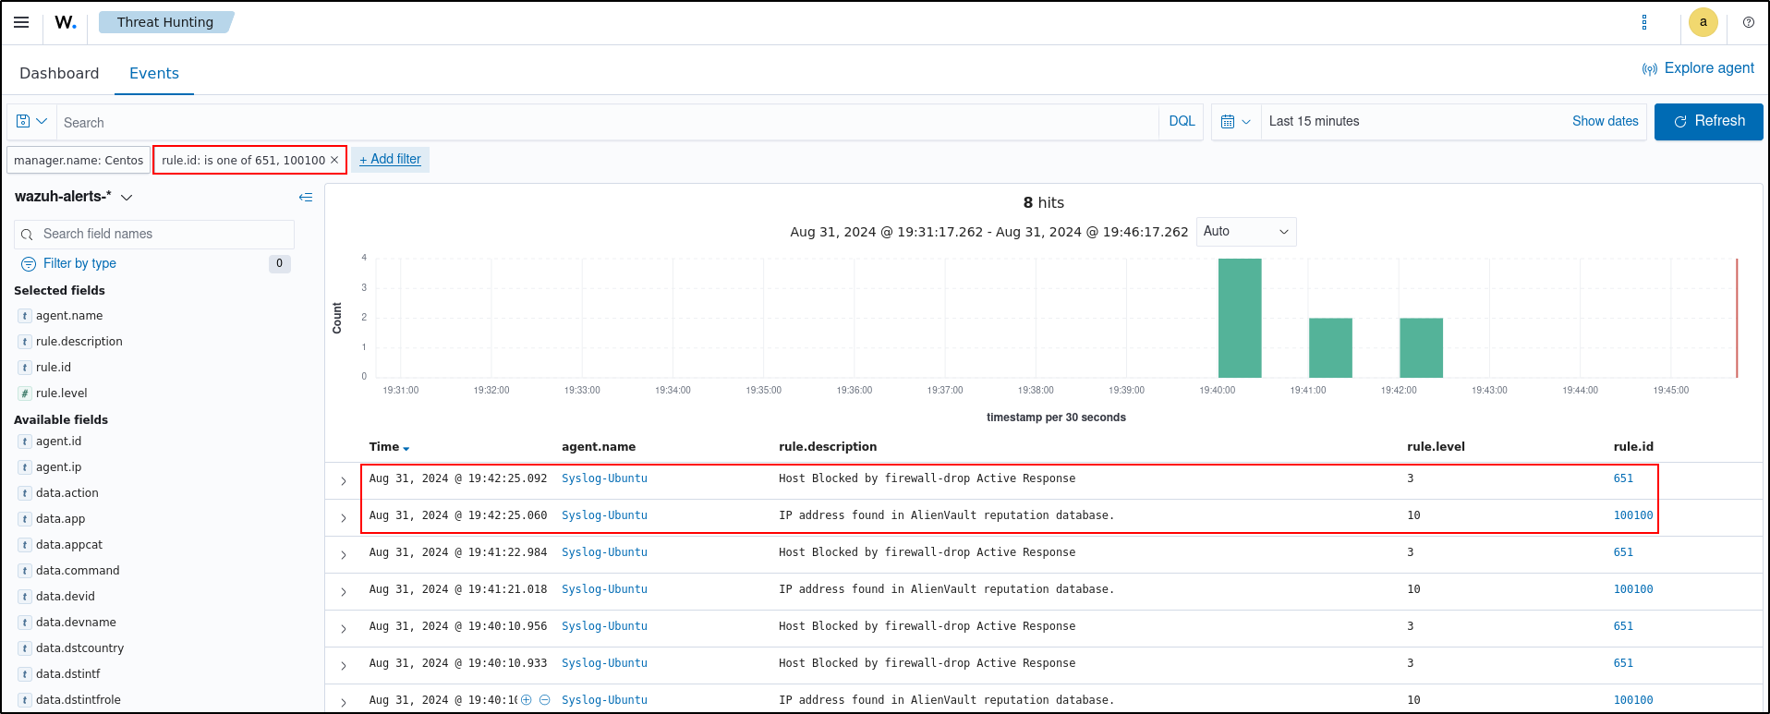Click the Filter by type icon

click(x=29, y=264)
